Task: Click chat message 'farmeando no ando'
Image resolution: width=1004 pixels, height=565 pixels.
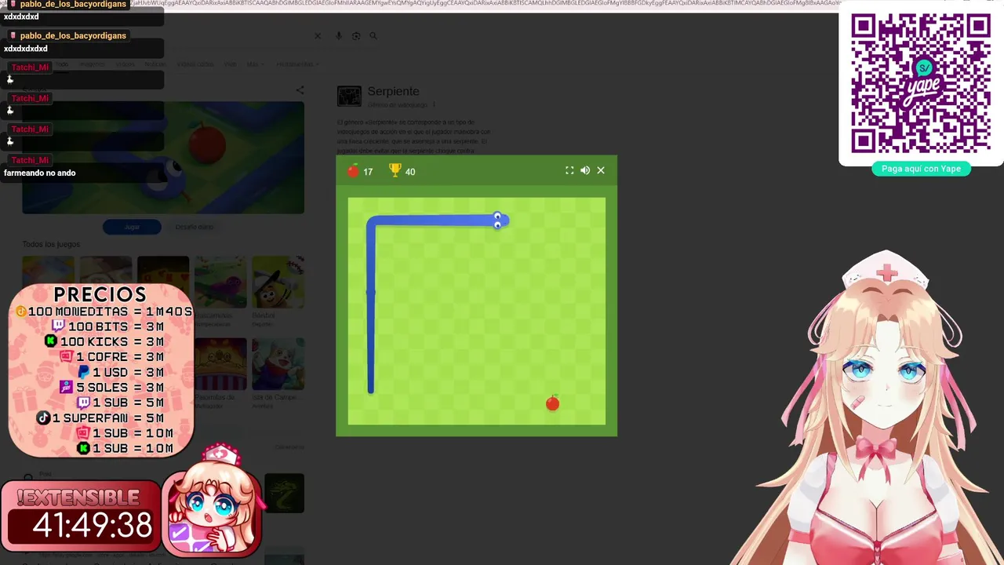Action: [x=40, y=173]
